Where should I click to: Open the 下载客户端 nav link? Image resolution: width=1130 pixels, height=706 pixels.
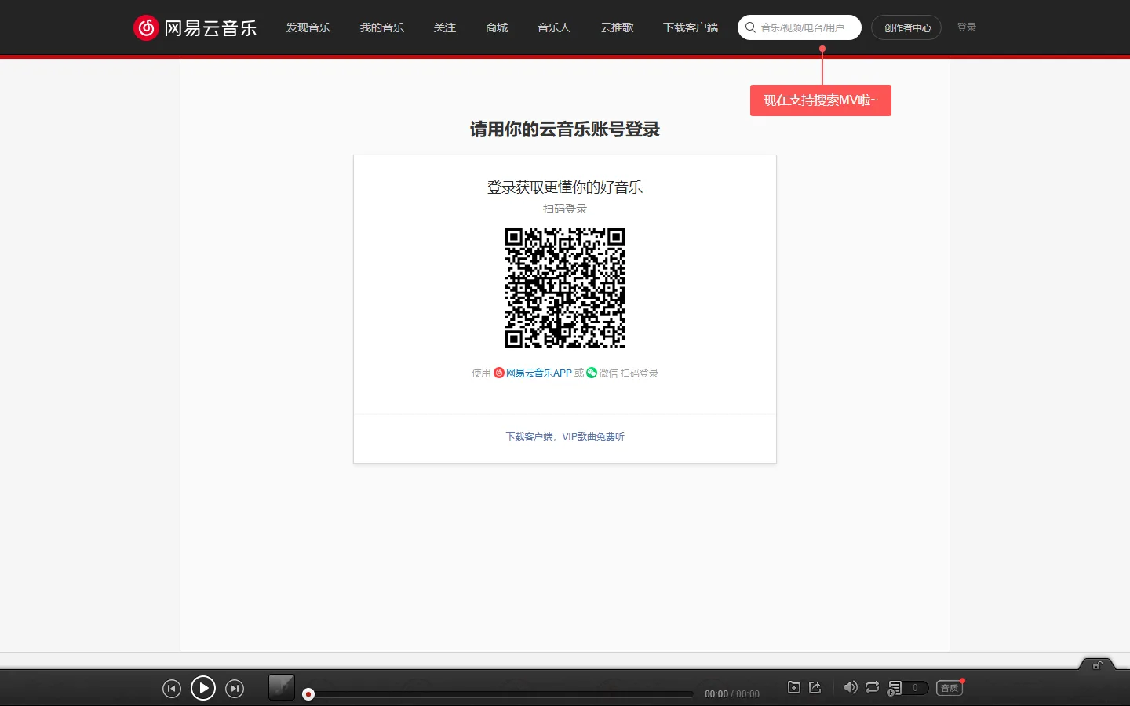tap(691, 27)
